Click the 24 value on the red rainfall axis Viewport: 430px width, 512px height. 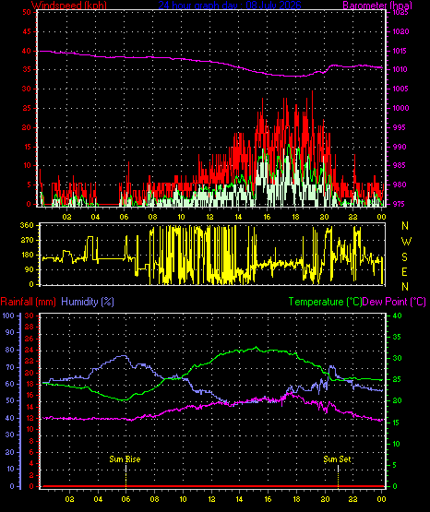click(x=30, y=350)
